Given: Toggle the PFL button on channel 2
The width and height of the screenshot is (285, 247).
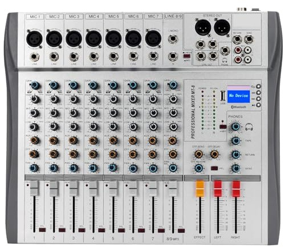Looking at the screenshot, I should pos(62,230).
